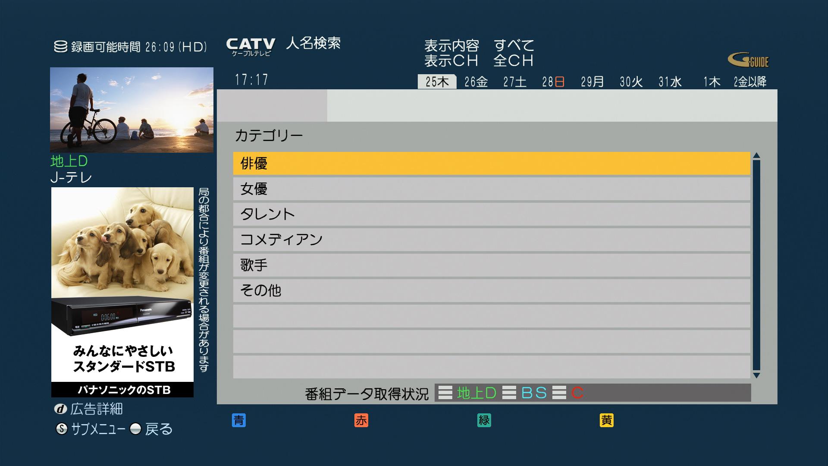Click the d icon for 広告詳細

click(x=60, y=409)
